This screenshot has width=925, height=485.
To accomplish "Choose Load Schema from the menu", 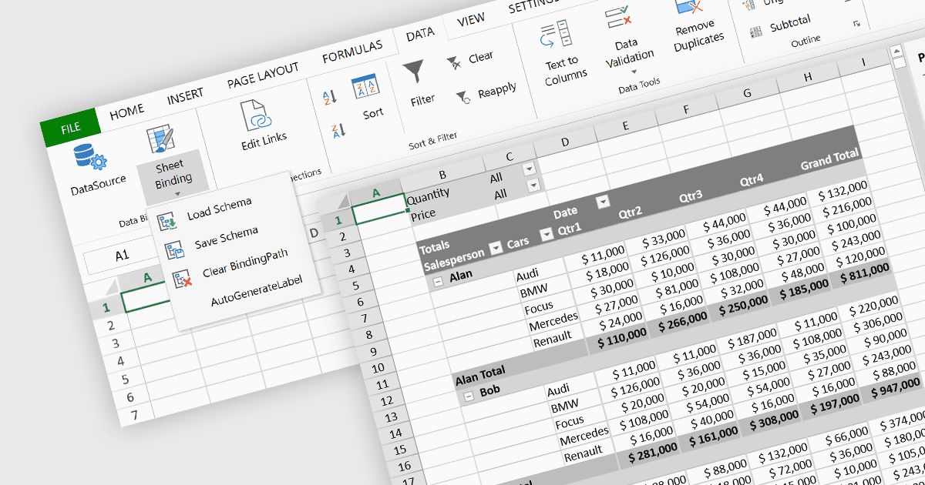I will 219,208.
